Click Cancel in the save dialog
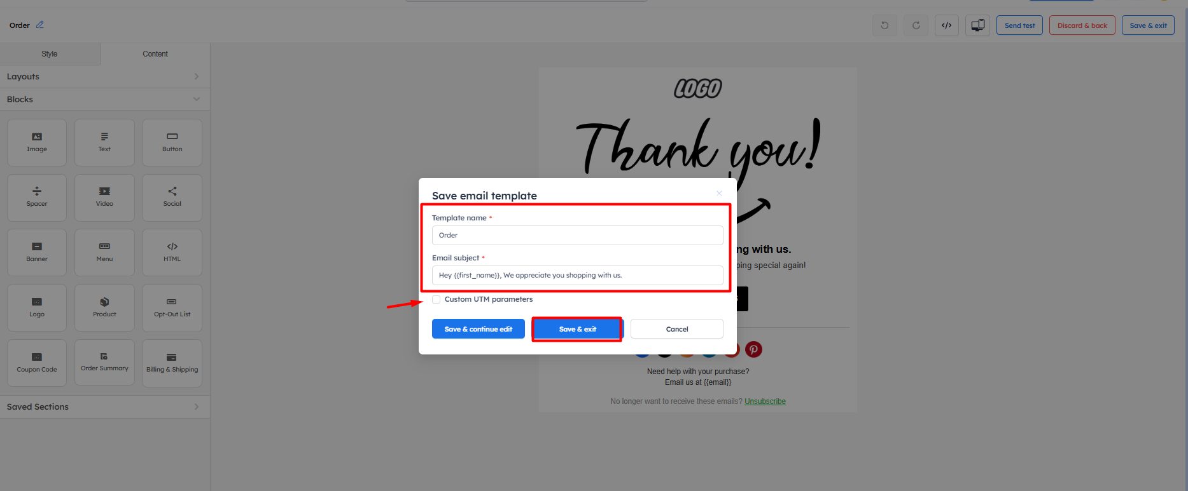The image size is (1188, 491). click(x=677, y=329)
